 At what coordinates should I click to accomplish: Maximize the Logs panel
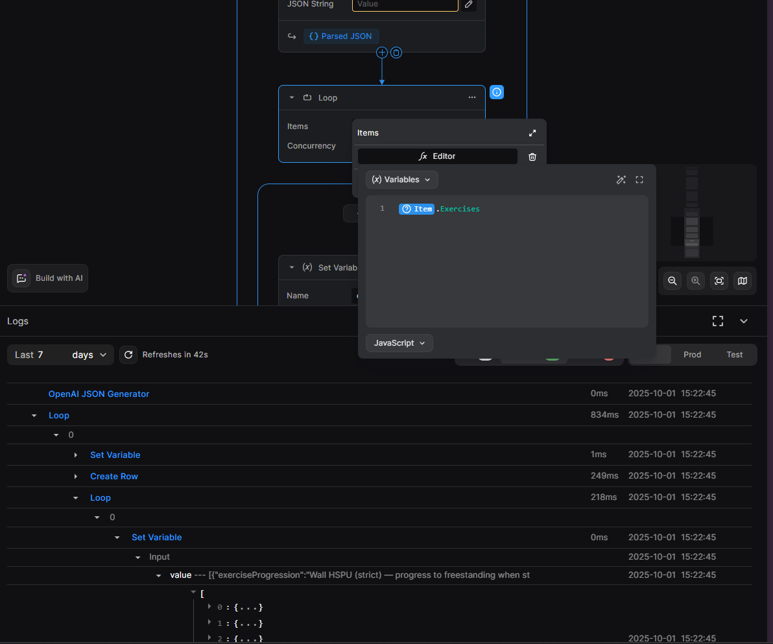718,322
